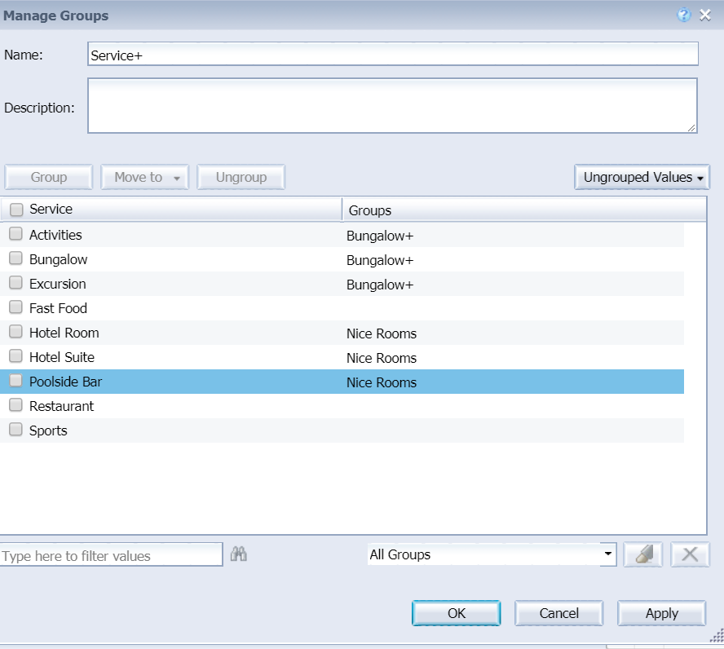Click the filter values search box
The width and height of the screenshot is (724, 649).
(x=111, y=555)
